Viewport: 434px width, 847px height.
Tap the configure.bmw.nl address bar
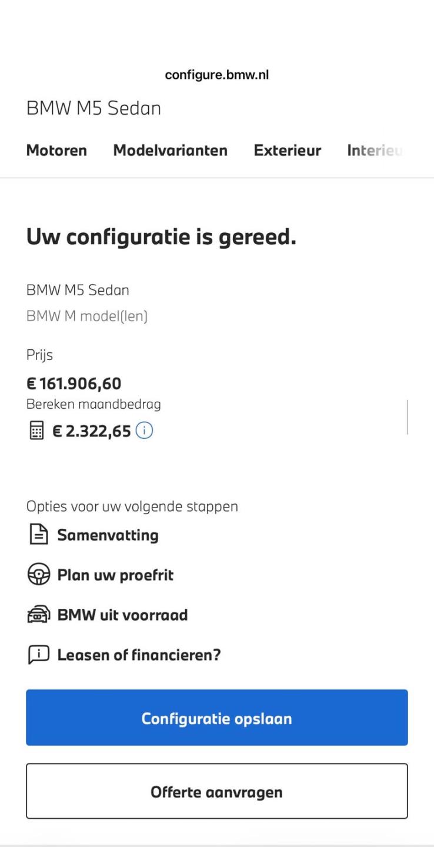pos(217,75)
